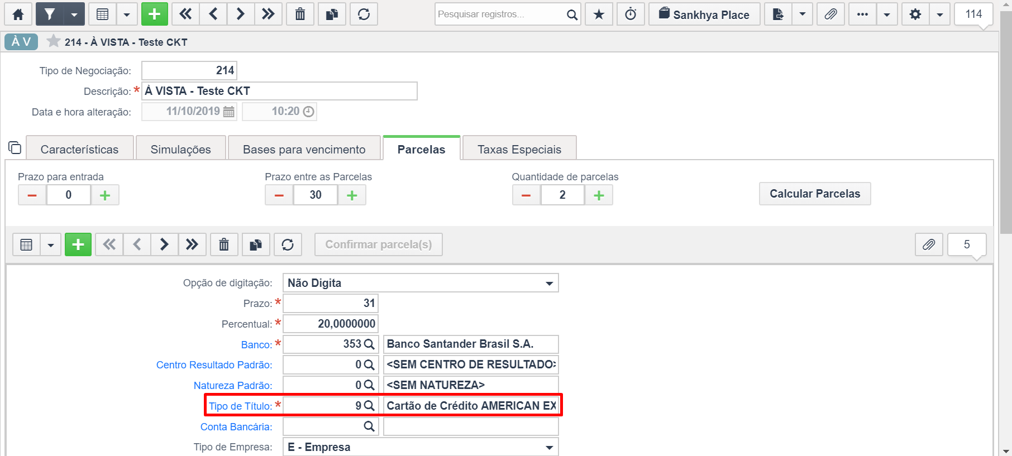Expand the filter options arrow

[x=74, y=14]
